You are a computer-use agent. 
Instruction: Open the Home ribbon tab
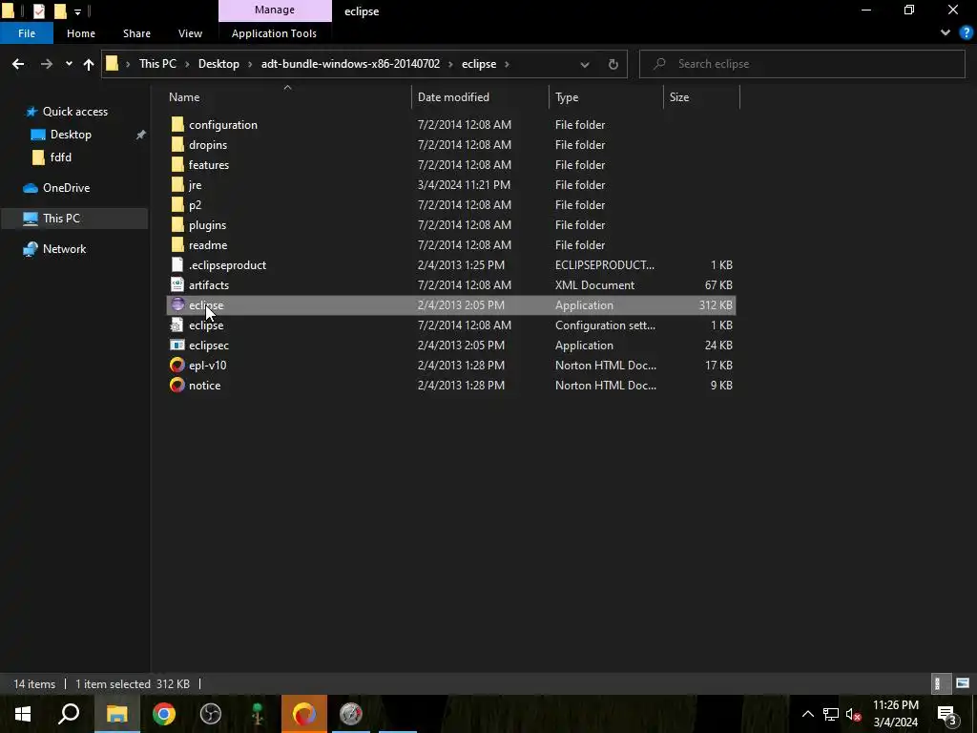pyautogui.click(x=81, y=33)
